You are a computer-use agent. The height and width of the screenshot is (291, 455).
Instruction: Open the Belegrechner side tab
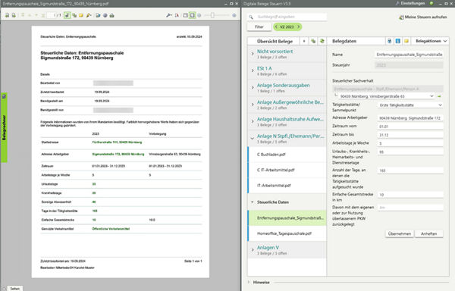[x=4, y=128]
